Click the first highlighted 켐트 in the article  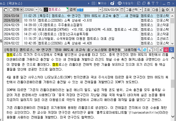point(10,55)
